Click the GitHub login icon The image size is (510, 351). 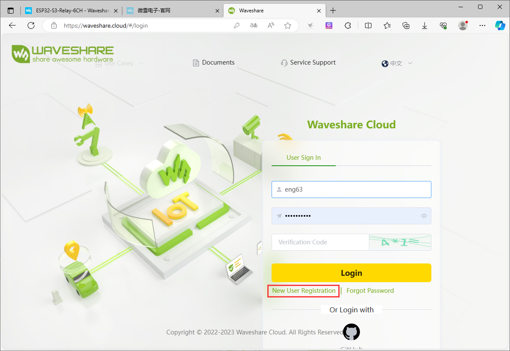point(351,332)
